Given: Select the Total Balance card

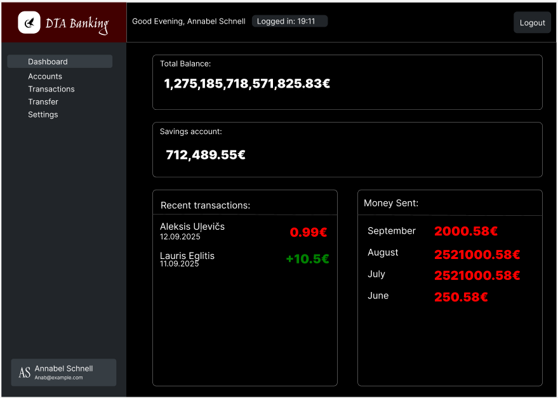Looking at the screenshot, I should point(347,83).
